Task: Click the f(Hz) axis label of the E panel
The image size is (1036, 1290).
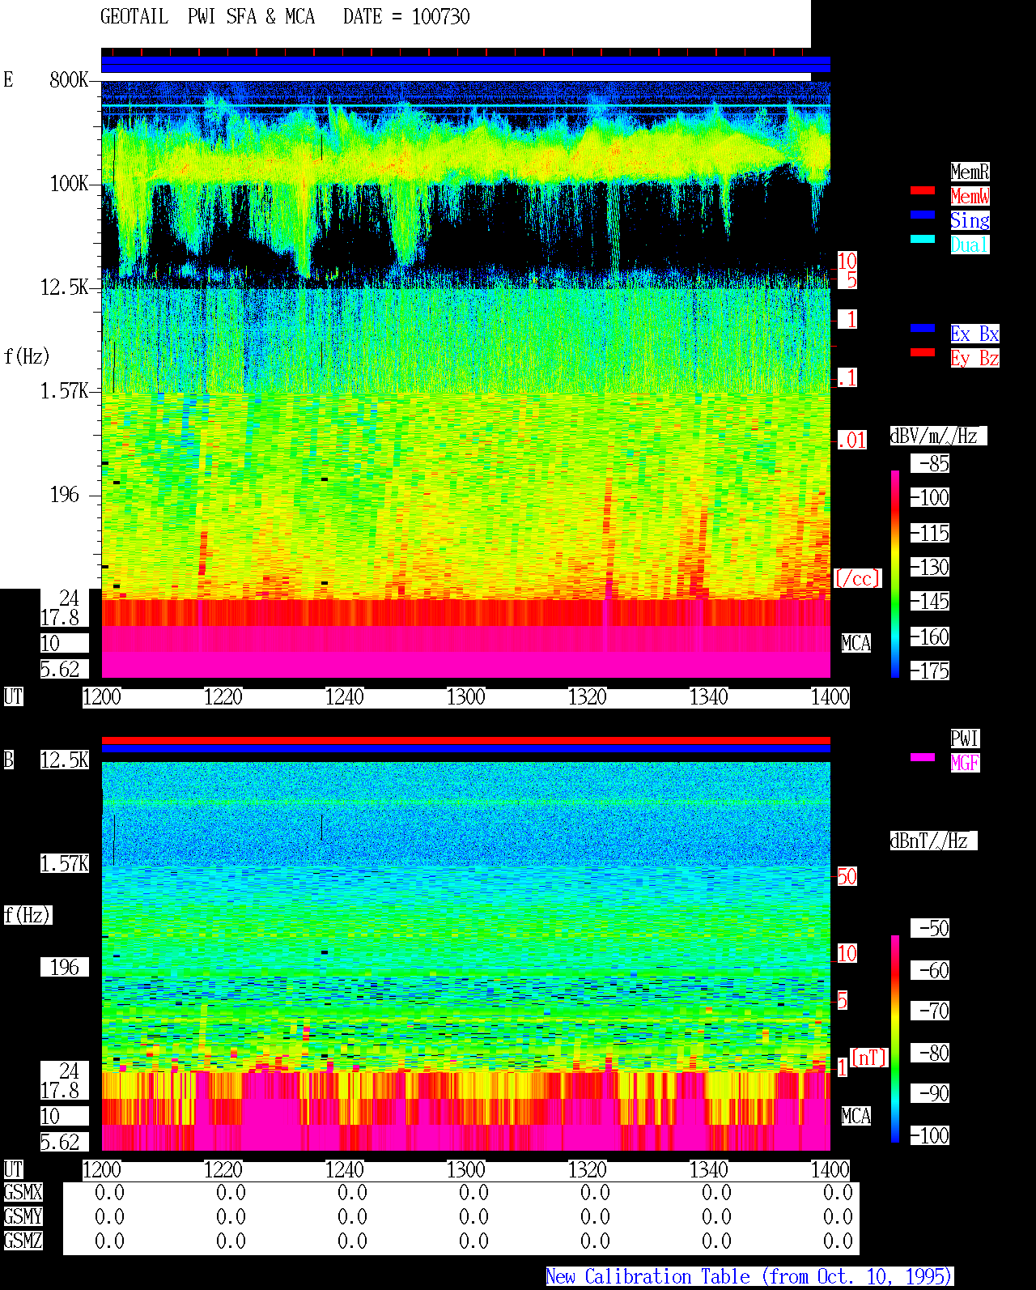Action: [27, 356]
